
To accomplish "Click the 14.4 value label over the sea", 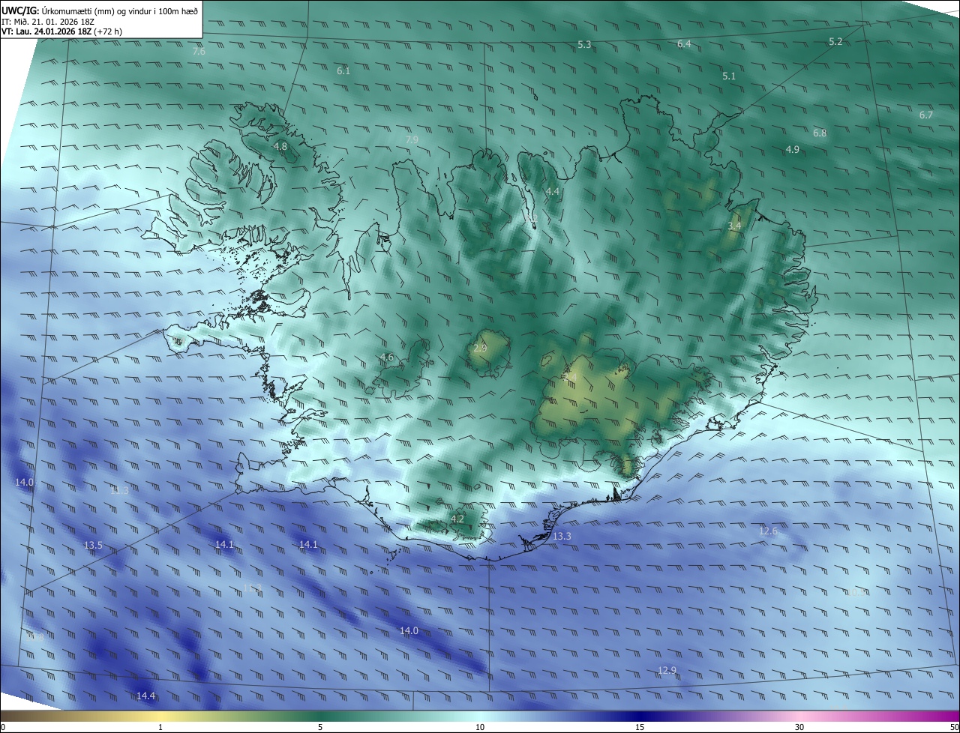I will 145,696.
